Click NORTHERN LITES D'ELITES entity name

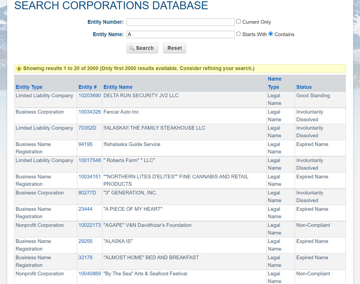(x=176, y=180)
